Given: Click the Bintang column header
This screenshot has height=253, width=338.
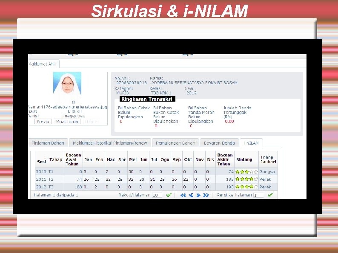Looking at the screenshot, I should point(244,160).
